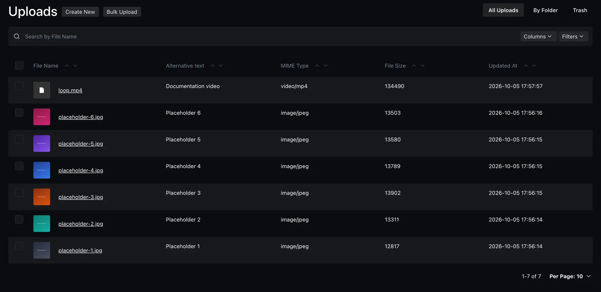Sort File Name descending arrow
This screenshot has width=601, height=292.
75,66
